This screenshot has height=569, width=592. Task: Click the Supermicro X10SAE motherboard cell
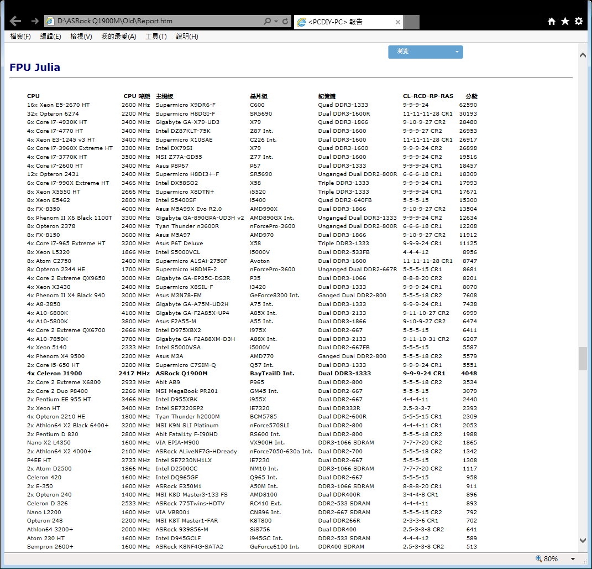click(x=184, y=139)
